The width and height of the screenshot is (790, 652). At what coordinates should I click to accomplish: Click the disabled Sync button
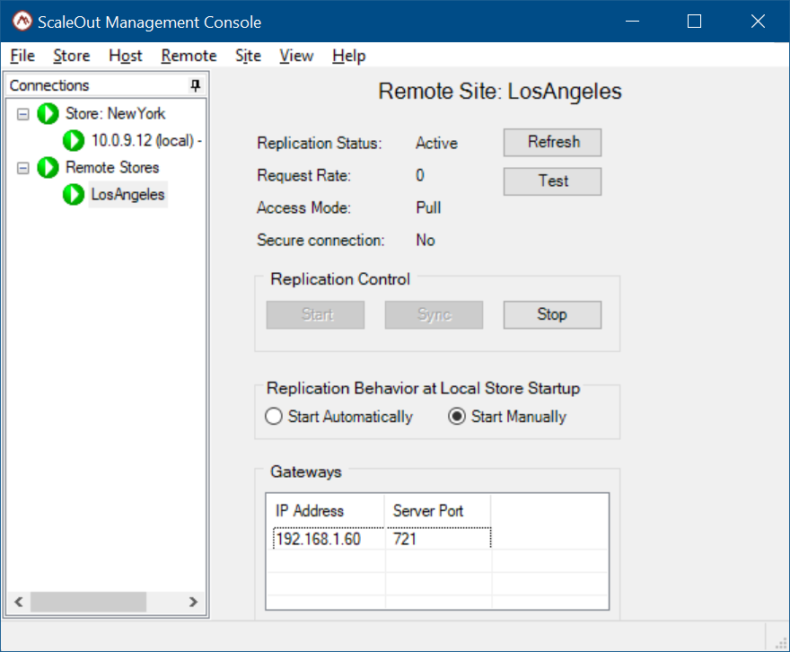coord(434,314)
